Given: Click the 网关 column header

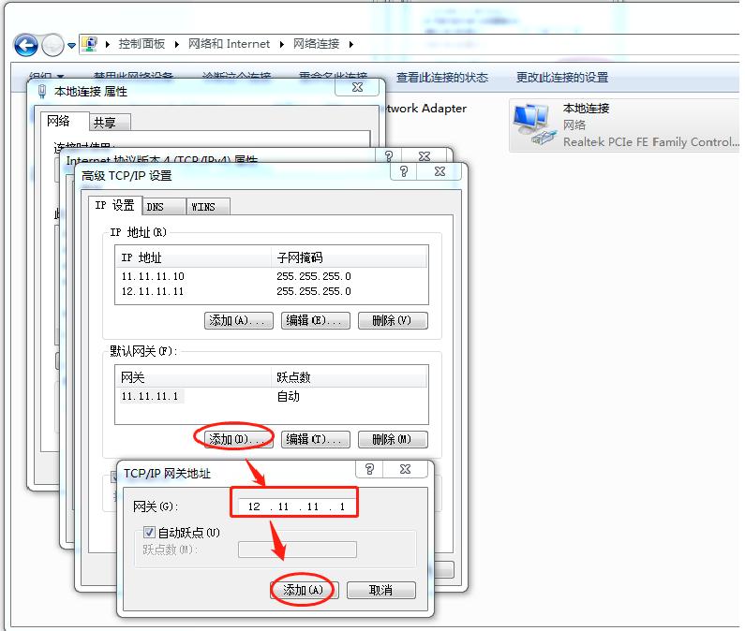Looking at the screenshot, I should (193, 377).
